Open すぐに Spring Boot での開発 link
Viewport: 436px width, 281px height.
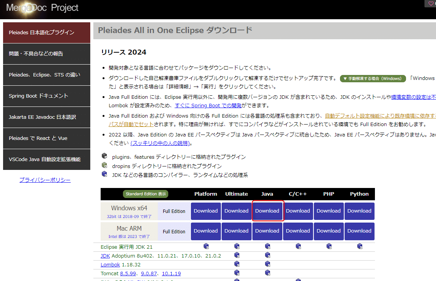pyautogui.click(x=208, y=105)
